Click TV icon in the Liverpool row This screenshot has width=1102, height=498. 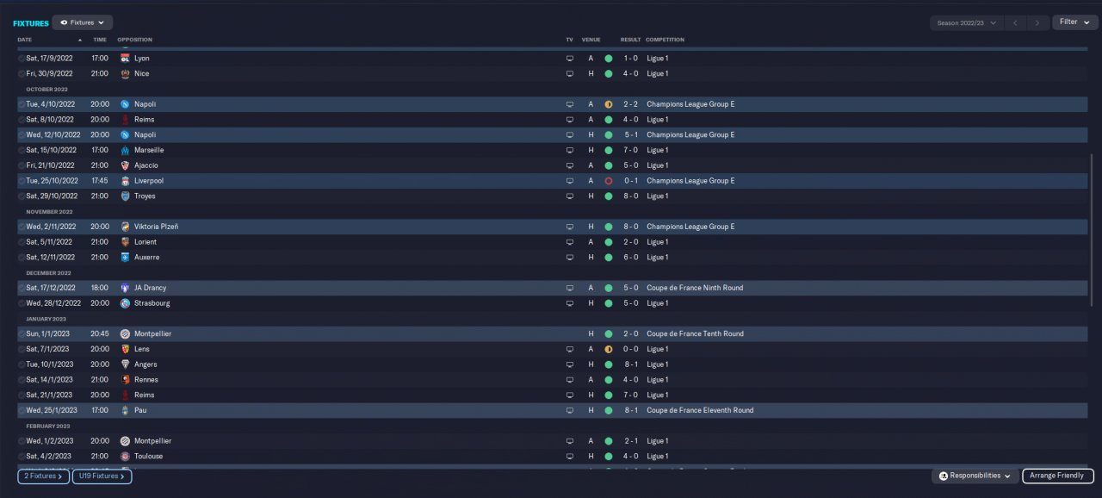[569, 181]
